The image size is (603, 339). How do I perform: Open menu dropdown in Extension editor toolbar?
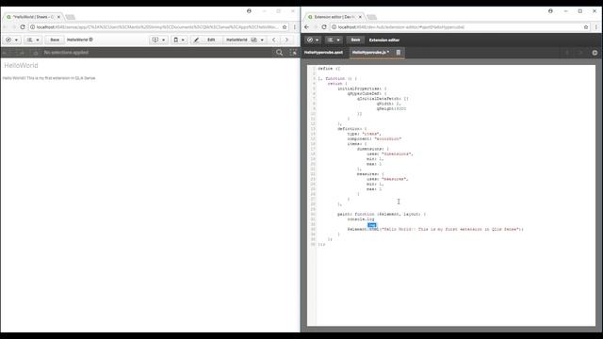(x=334, y=40)
